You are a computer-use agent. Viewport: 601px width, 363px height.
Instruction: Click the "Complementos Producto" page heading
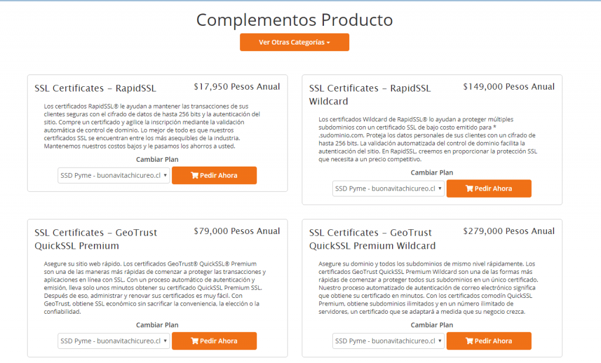coord(294,20)
